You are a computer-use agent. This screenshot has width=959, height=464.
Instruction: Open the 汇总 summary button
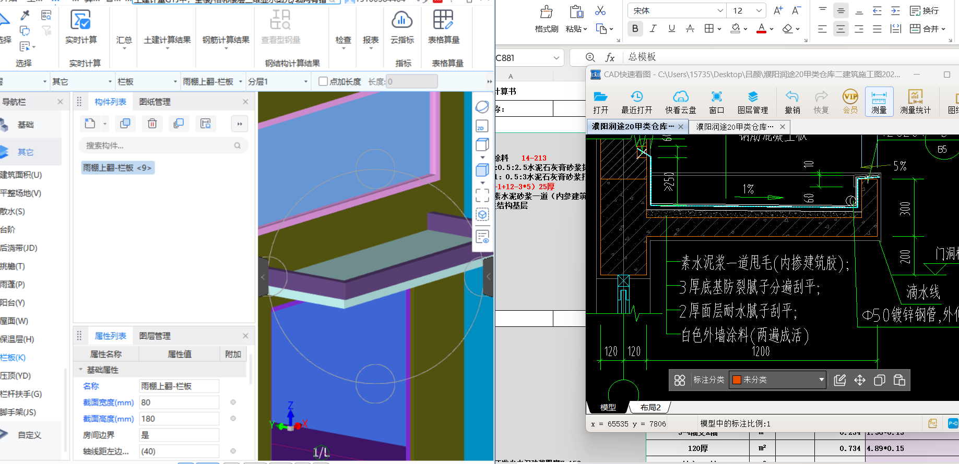(124, 40)
